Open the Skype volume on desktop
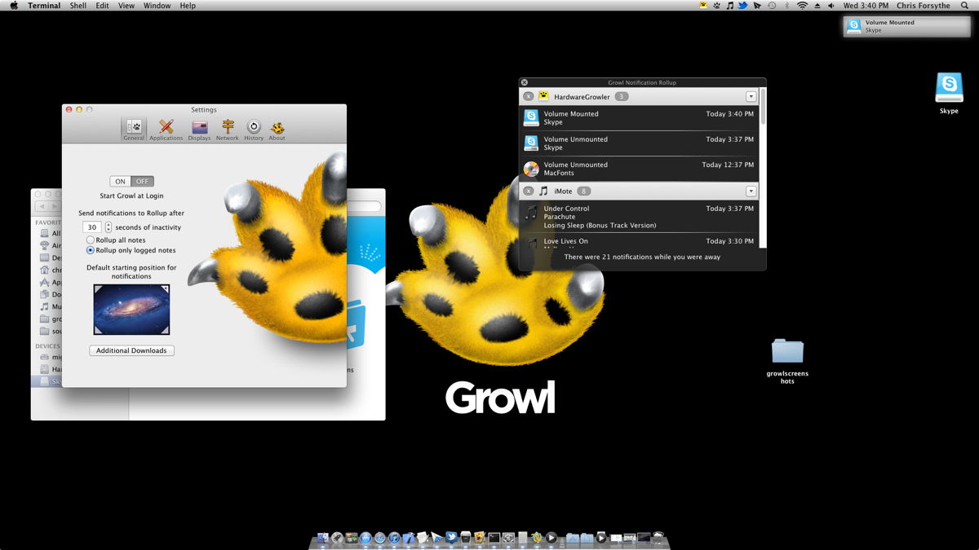 point(949,93)
